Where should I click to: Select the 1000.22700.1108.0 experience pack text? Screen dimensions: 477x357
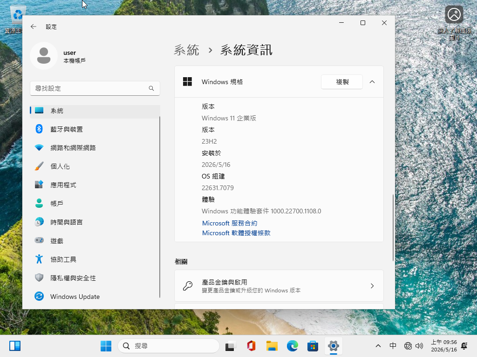tap(296, 211)
